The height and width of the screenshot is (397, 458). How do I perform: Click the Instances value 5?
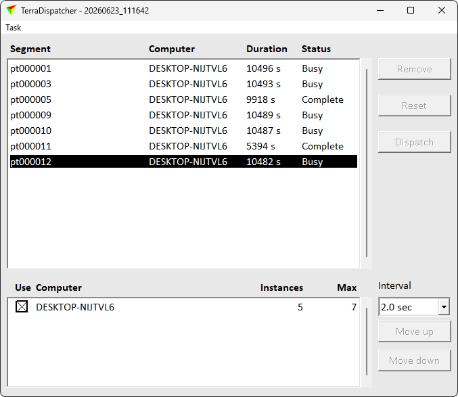pyautogui.click(x=300, y=307)
